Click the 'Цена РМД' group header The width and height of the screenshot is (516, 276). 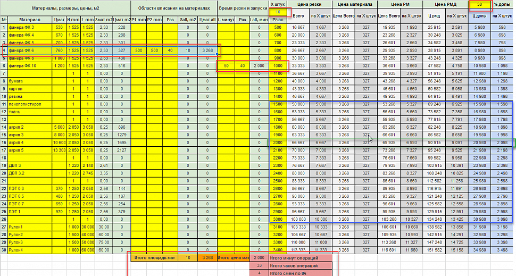point(445,4)
